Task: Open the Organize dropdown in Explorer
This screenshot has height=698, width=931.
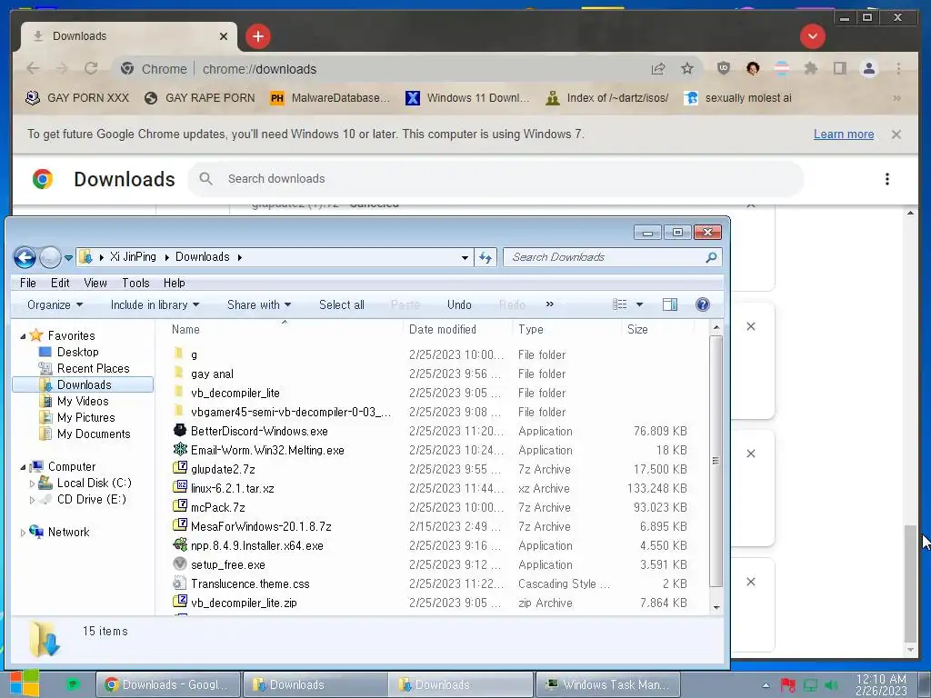Action: tap(55, 304)
